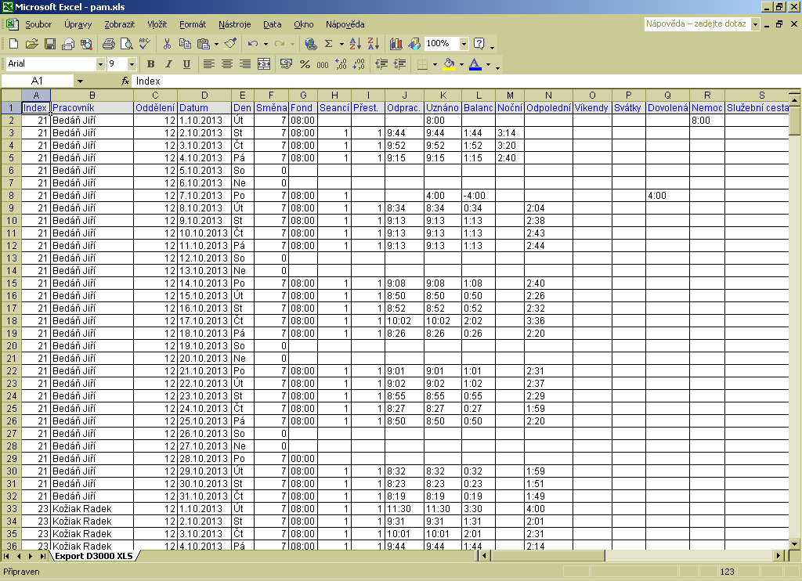802x581 pixels.
Task: Increase indent of the cell
Action: (x=399, y=64)
